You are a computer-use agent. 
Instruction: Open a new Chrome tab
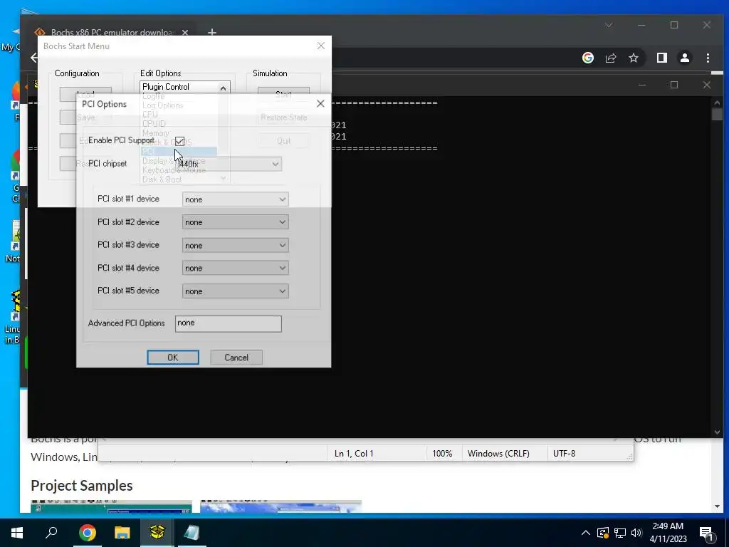pyautogui.click(x=212, y=32)
